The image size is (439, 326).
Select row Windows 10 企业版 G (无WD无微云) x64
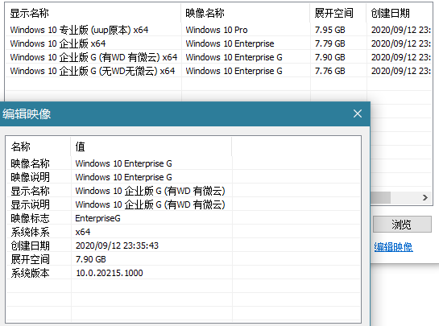pos(218,71)
